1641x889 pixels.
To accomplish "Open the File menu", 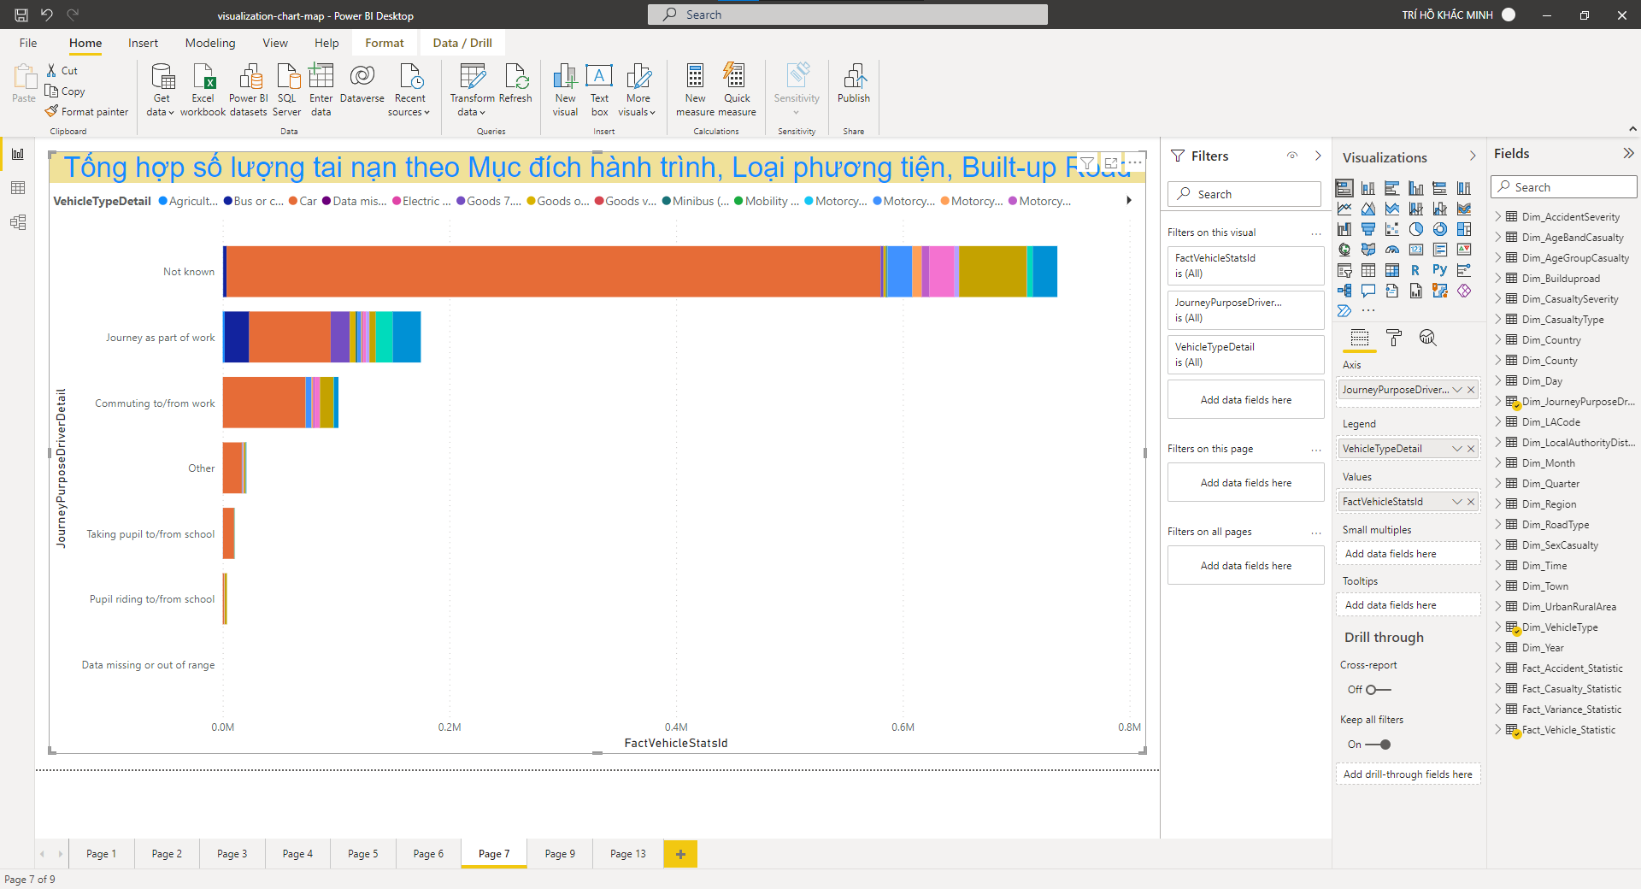I will (28, 43).
